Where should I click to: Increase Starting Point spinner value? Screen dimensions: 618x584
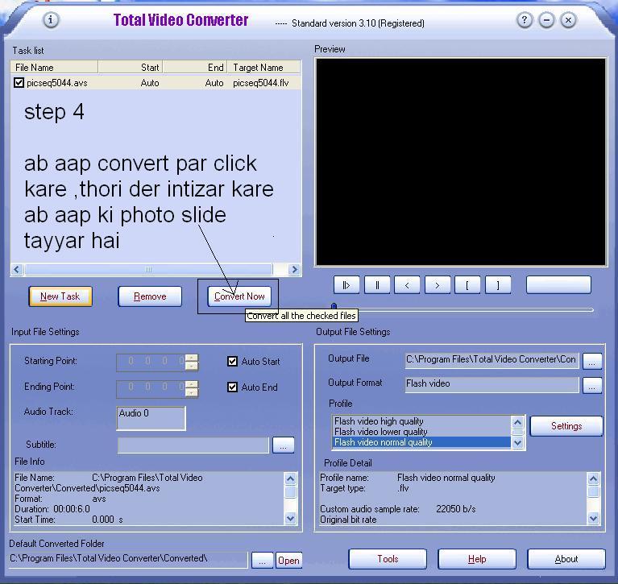[192, 358]
